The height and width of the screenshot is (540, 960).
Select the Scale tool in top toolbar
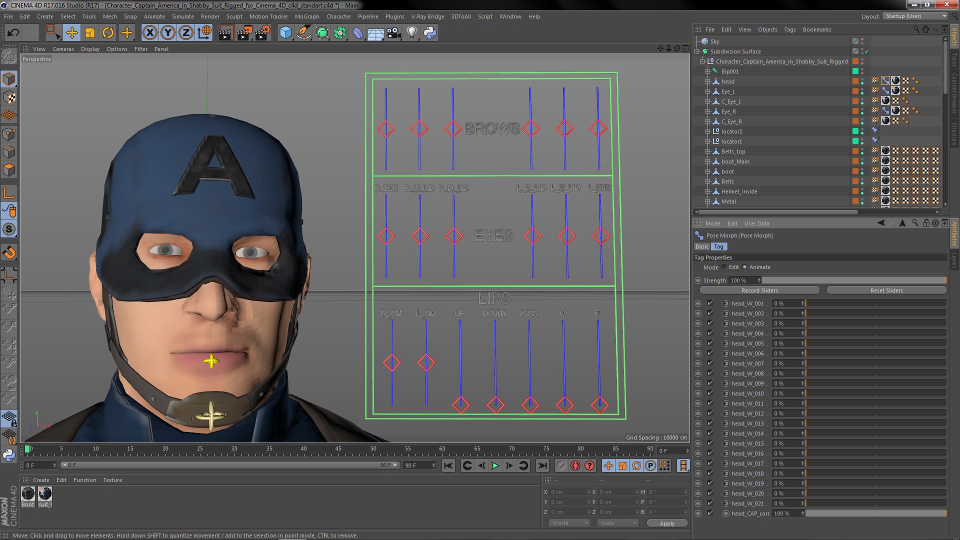tap(90, 33)
